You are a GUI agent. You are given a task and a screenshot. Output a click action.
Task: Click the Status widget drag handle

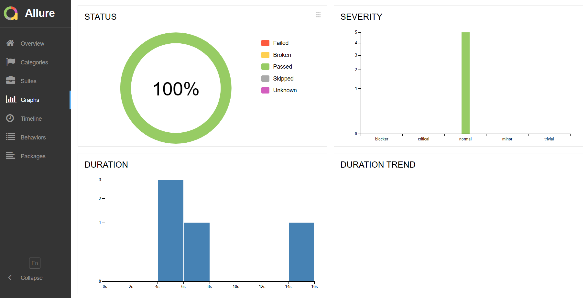pyautogui.click(x=318, y=15)
